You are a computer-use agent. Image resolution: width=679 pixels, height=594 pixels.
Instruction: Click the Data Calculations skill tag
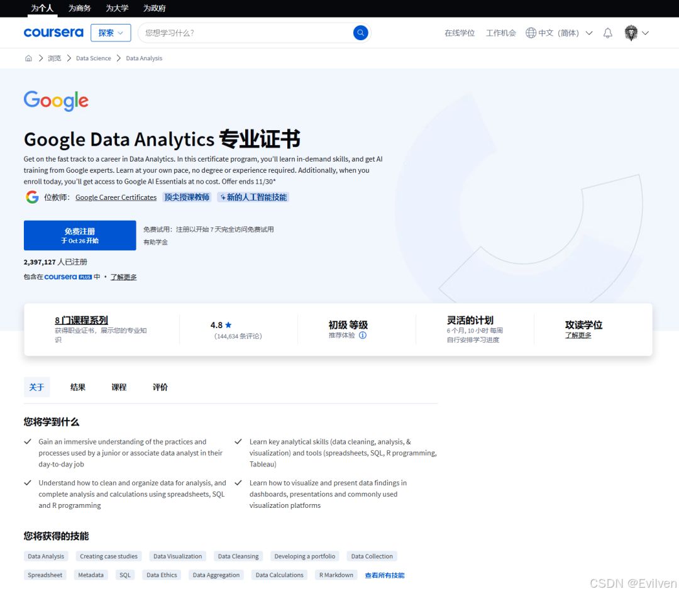279,575
